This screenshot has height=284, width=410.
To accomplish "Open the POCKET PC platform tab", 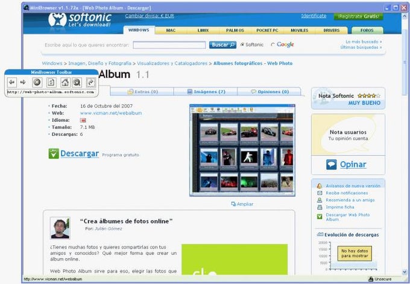I will coord(267,30).
